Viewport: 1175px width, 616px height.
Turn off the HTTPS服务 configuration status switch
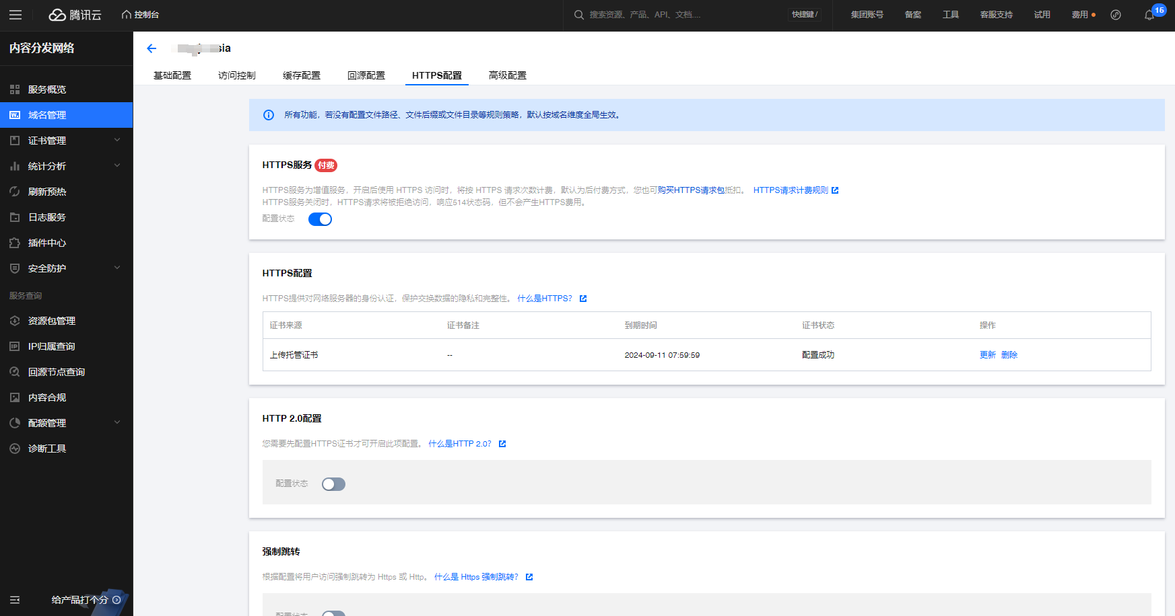(320, 219)
